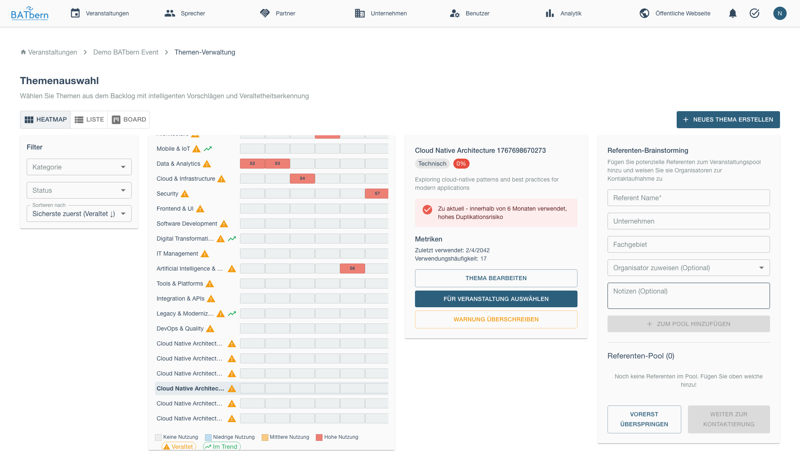Switch to the LISTE view tab
Image resolution: width=800 pixels, height=460 pixels.
coord(89,119)
